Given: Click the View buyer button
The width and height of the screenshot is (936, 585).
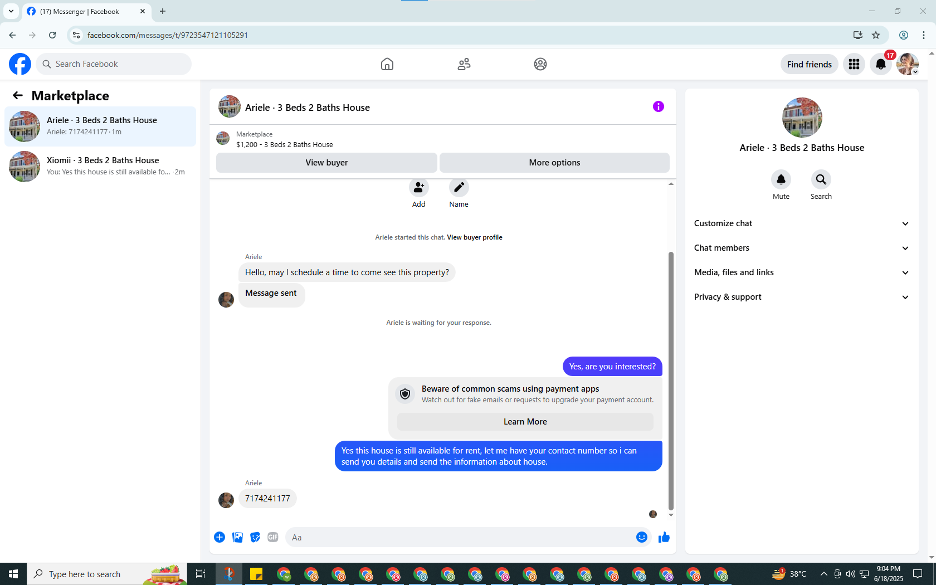Looking at the screenshot, I should (x=326, y=163).
